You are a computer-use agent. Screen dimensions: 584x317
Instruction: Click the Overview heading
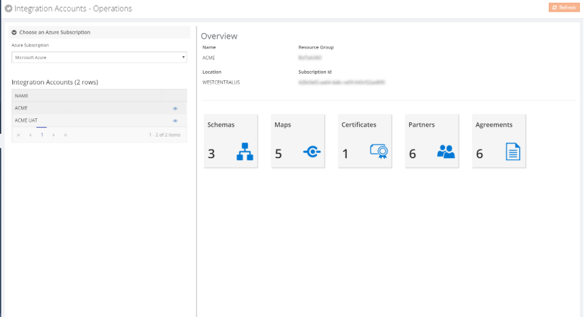[219, 36]
